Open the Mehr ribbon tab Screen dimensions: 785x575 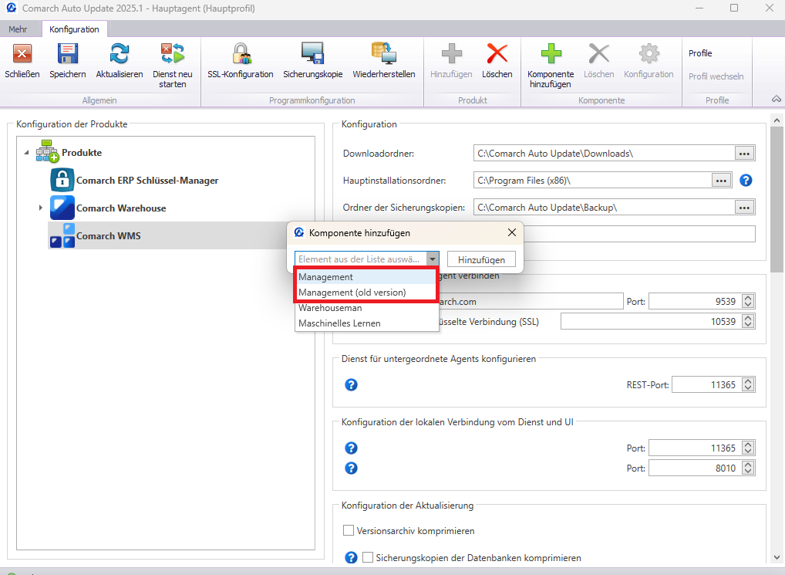tap(18, 29)
